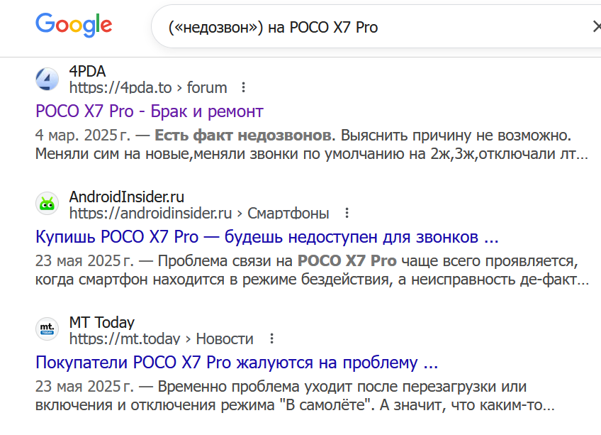This screenshot has height=435, width=601.
Task: Open the 4PDA site name link
Action: click(87, 72)
